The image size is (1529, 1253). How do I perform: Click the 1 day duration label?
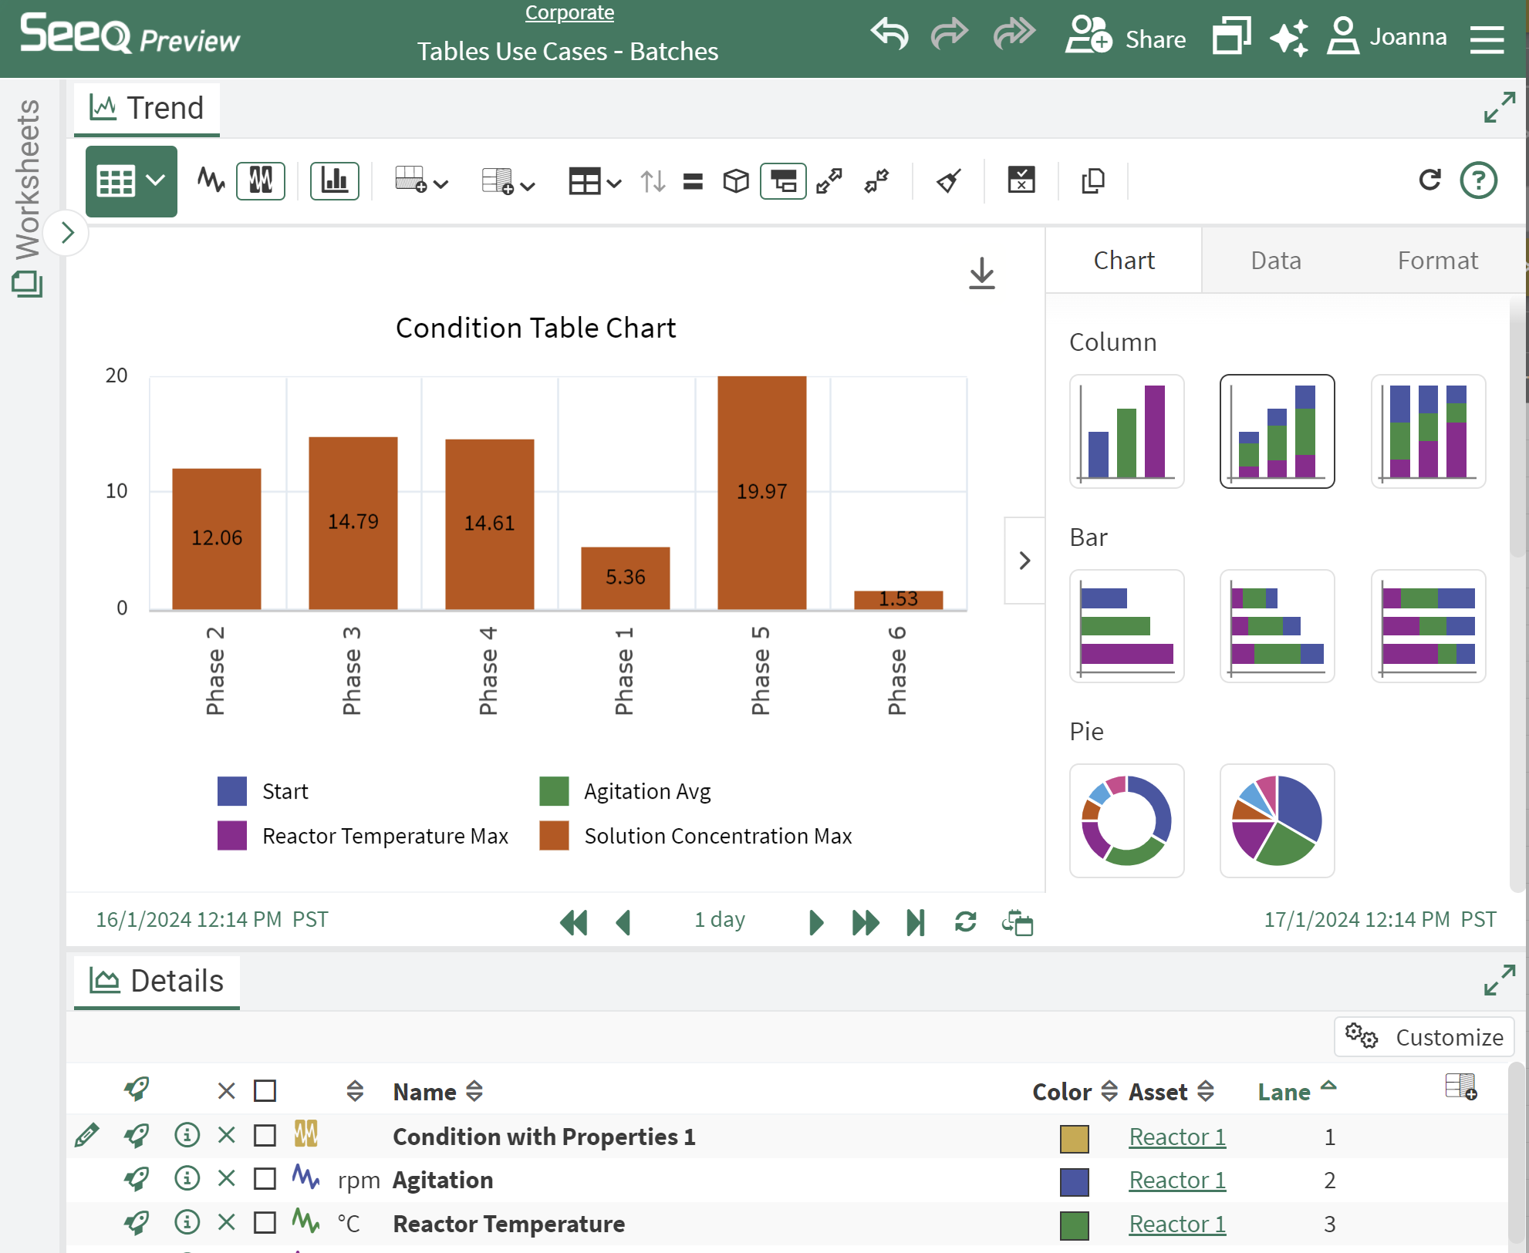tap(720, 919)
